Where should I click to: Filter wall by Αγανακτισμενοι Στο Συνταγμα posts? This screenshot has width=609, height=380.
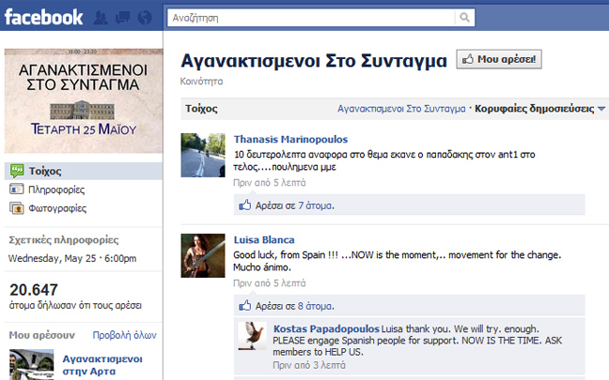401,109
